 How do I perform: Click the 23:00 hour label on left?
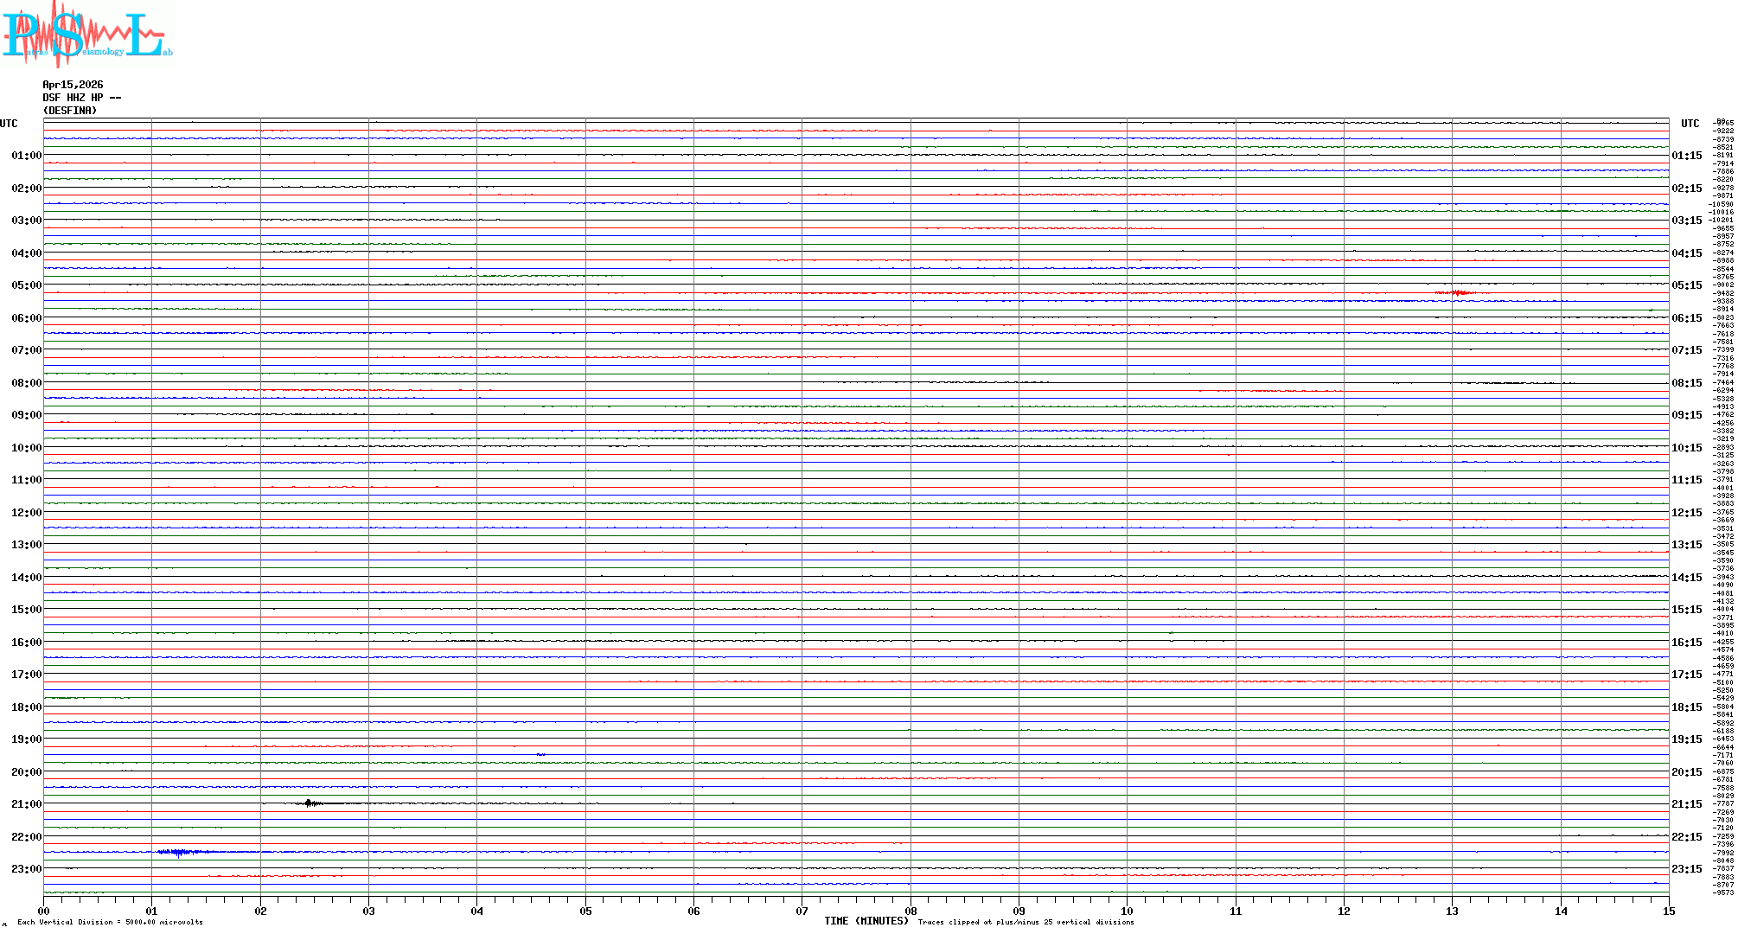pyautogui.click(x=26, y=869)
